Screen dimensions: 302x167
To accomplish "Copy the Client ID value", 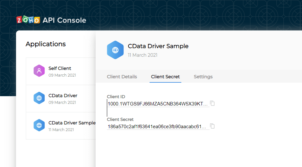I will tap(212, 103).
